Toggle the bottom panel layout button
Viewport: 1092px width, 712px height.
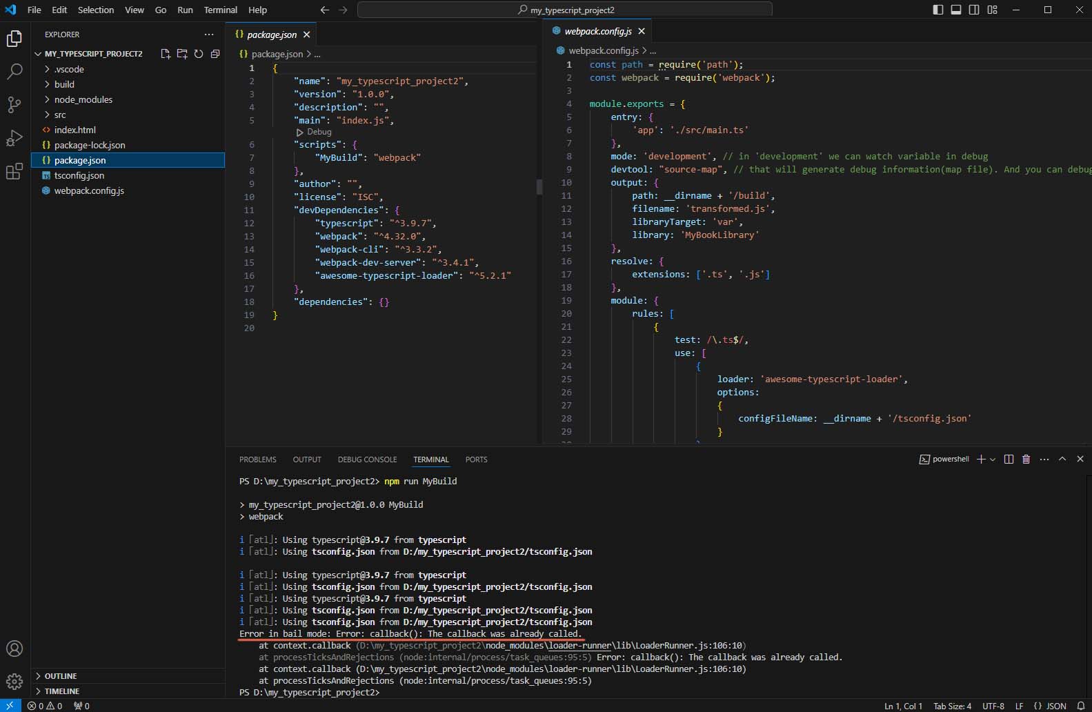(956, 10)
